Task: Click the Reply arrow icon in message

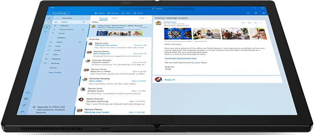Action: (243, 22)
